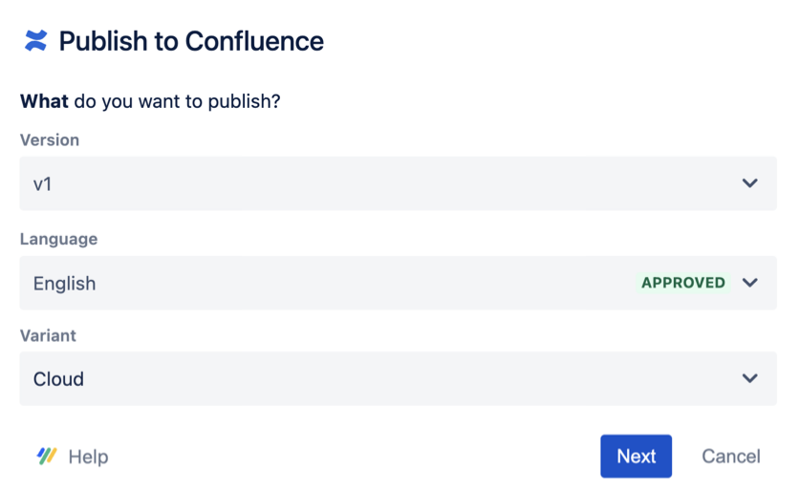Click the English language value
This screenshot has width=800, height=491.
pos(65,284)
